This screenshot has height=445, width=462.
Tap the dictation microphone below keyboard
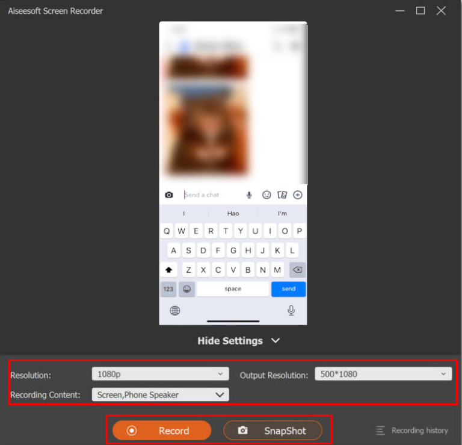[291, 311]
